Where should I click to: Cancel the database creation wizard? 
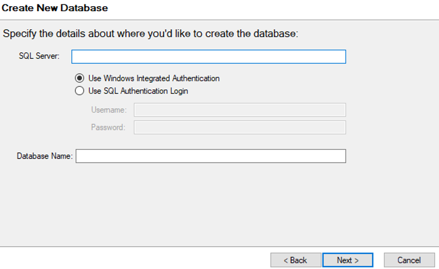pyautogui.click(x=409, y=260)
